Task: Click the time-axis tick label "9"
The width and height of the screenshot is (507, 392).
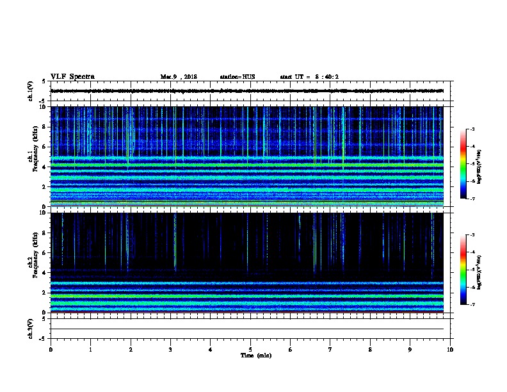Action: tap(410, 350)
